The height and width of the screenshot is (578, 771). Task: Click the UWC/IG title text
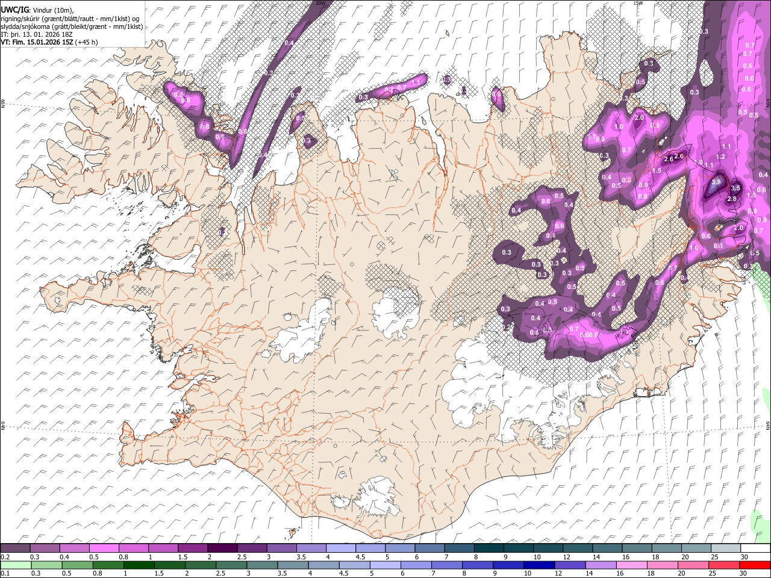(14, 10)
